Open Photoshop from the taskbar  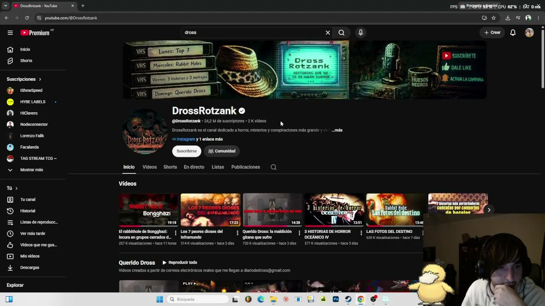(336, 299)
